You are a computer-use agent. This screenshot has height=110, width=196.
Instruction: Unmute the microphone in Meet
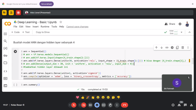coord(74,105)
